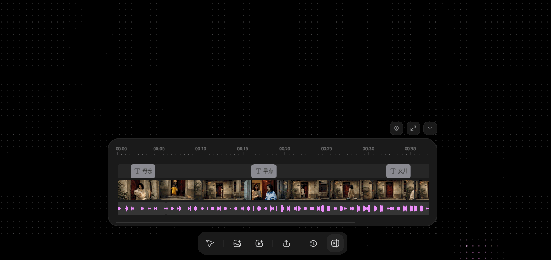The height and width of the screenshot is (260, 551).
Task: Collapse the timeline with the chevron button
Action: click(x=430, y=128)
